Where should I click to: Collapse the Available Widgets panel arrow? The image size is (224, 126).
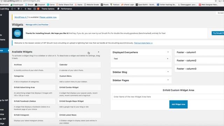tap(99, 52)
